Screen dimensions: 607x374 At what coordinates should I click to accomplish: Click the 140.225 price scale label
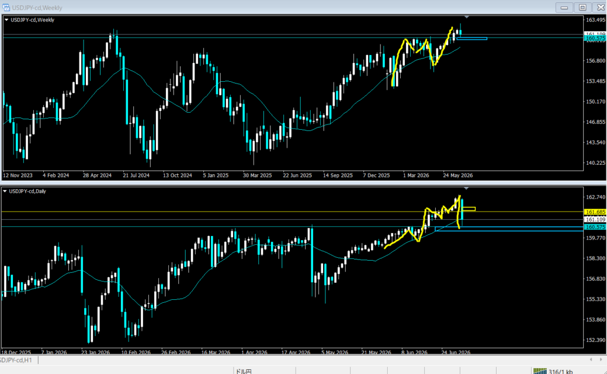[595, 163]
